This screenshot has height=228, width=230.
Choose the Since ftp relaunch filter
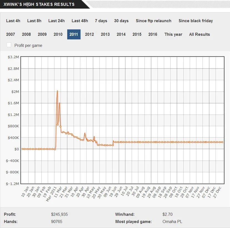coord(154,21)
